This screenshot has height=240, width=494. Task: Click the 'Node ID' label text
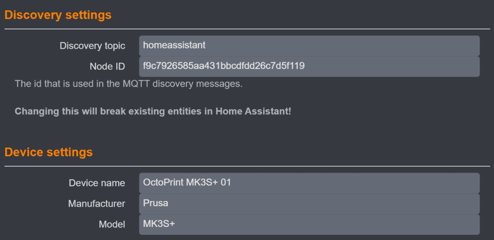coord(107,67)
